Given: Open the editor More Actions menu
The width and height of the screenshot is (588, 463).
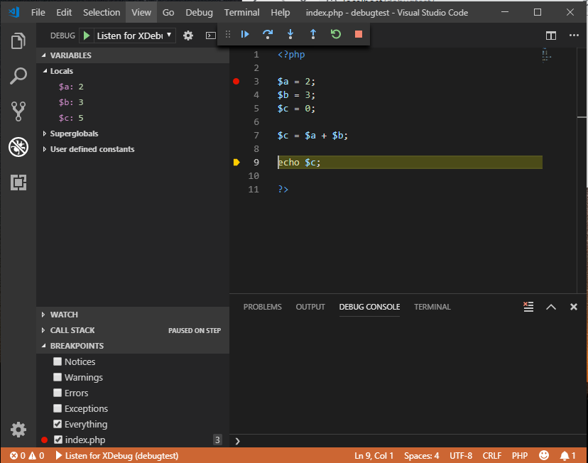Looking at the screenshot, I should tap(574, 36).
